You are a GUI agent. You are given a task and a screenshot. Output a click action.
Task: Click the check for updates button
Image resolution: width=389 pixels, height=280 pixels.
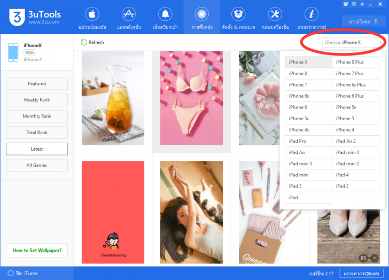(361, 274)
